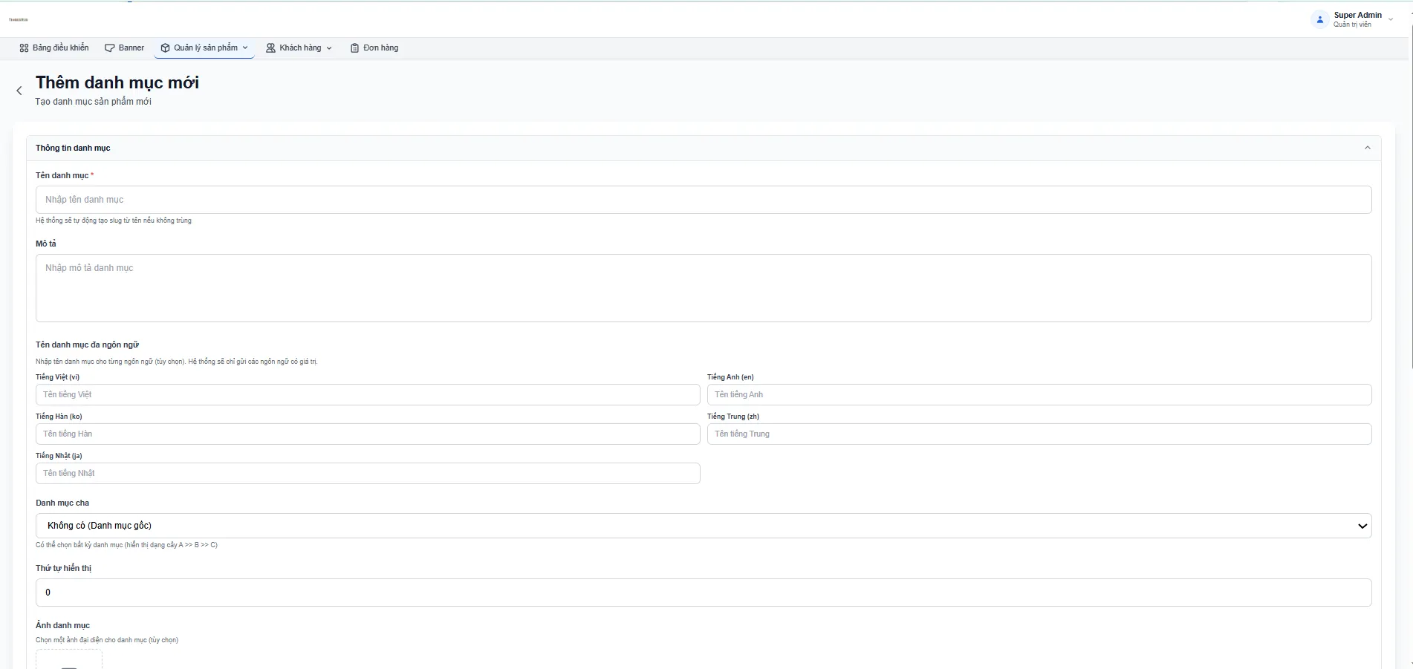Click the site logo at top left
1413x669 pixels.
tap(19, 19)
